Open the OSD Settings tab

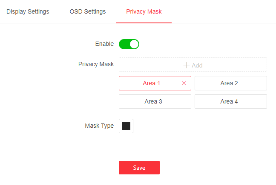87,11
